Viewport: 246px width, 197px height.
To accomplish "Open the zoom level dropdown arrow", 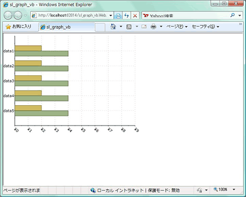I will pyautogui.click(x=234, y=189).
